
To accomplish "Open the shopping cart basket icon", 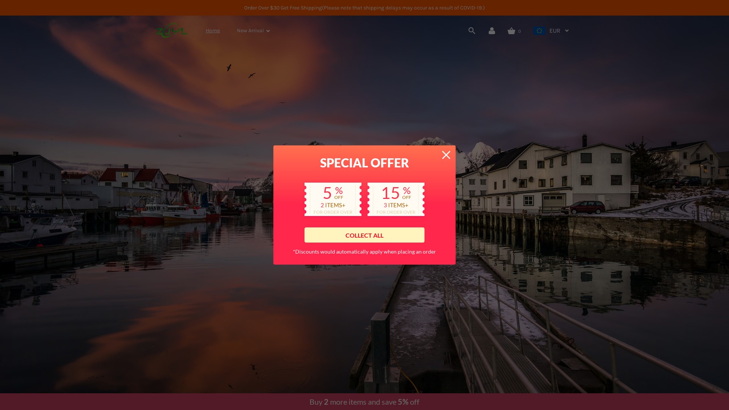I will (x=511, y=31).
